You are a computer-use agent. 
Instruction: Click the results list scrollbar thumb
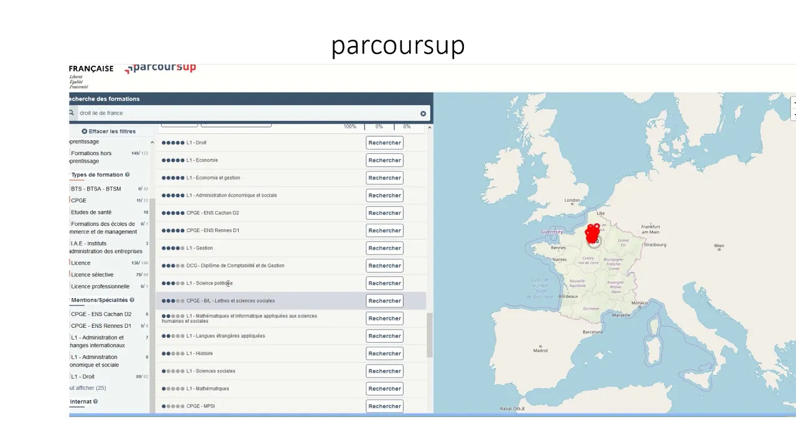[x=430, y=335]
